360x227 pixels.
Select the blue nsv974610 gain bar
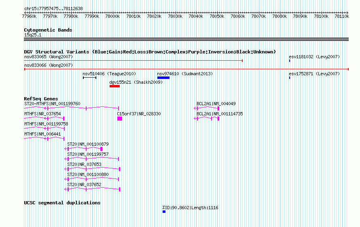[x=163, y=78]
